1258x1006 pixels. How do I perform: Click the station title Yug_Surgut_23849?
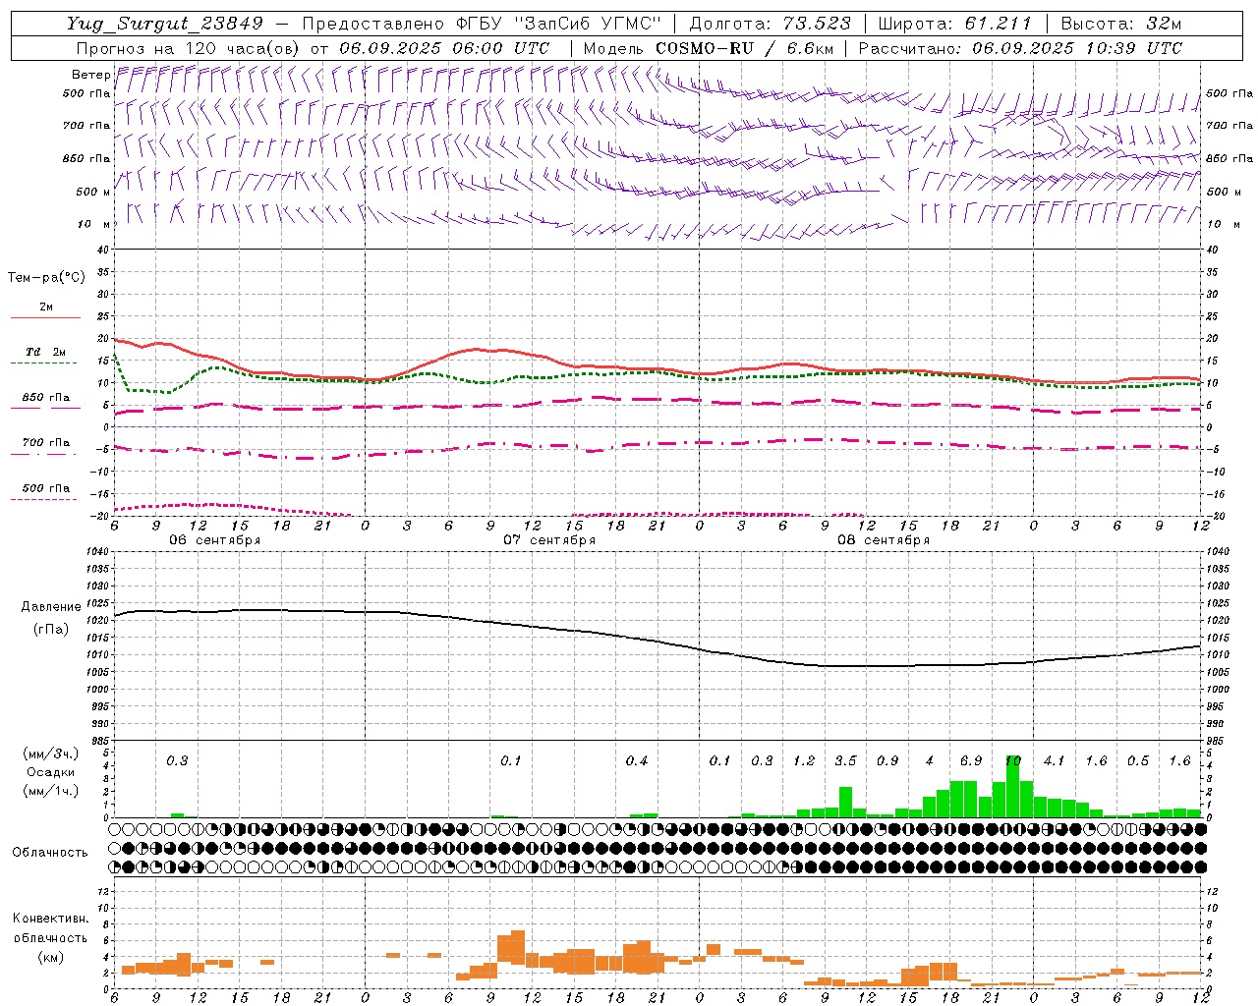(165, 24)
